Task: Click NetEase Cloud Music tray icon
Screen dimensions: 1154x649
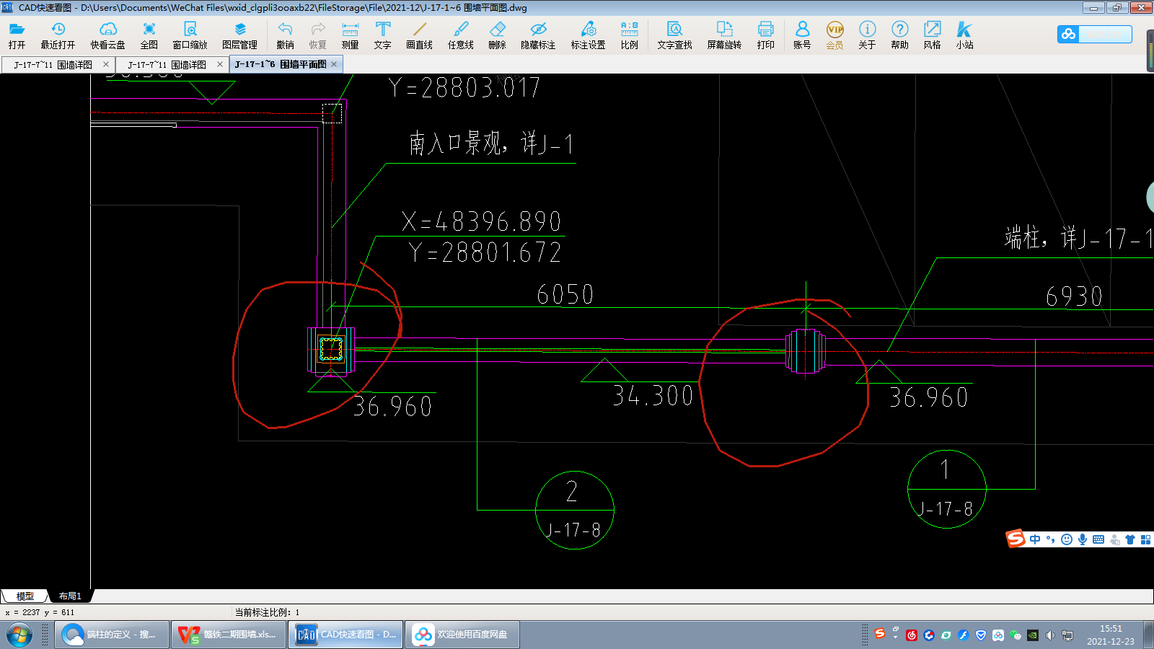Action: (x=912, y=635)
